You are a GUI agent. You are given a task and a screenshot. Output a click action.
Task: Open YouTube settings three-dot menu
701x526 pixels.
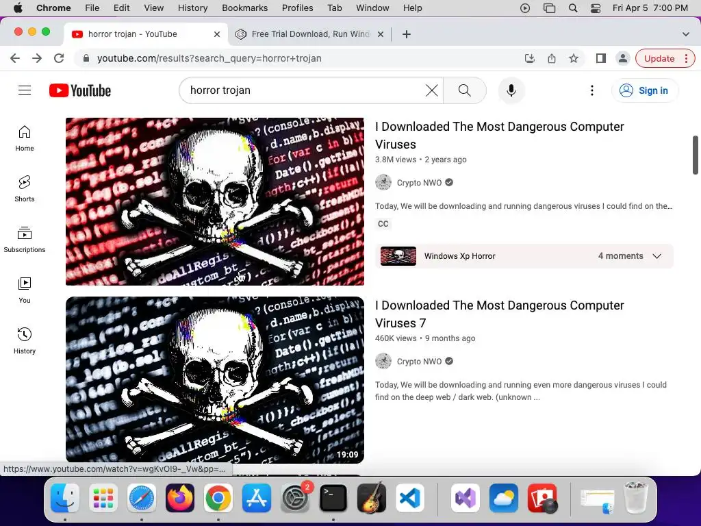point(592,90)
